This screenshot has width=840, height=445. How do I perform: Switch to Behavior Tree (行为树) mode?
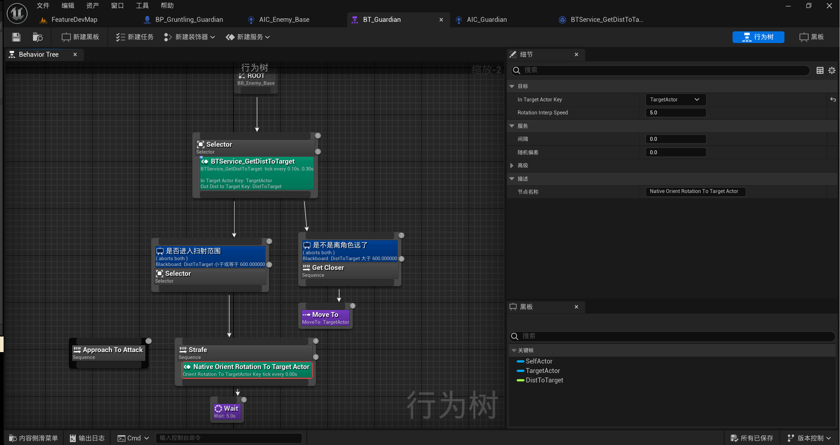[x=758, y=37]
